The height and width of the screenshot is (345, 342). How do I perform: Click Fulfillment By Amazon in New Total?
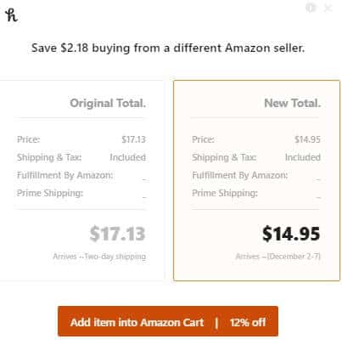(x=239, y=175)
